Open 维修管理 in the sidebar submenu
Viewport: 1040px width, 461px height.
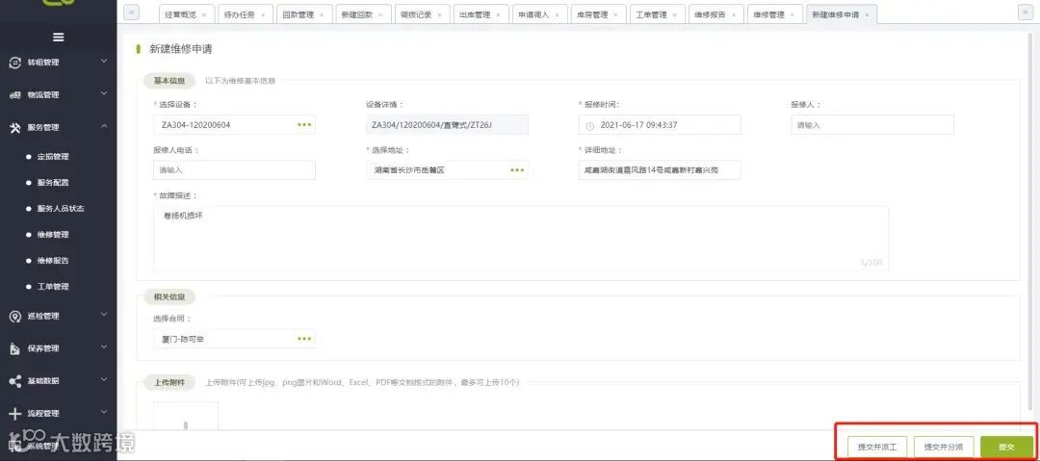click(53, 235)
